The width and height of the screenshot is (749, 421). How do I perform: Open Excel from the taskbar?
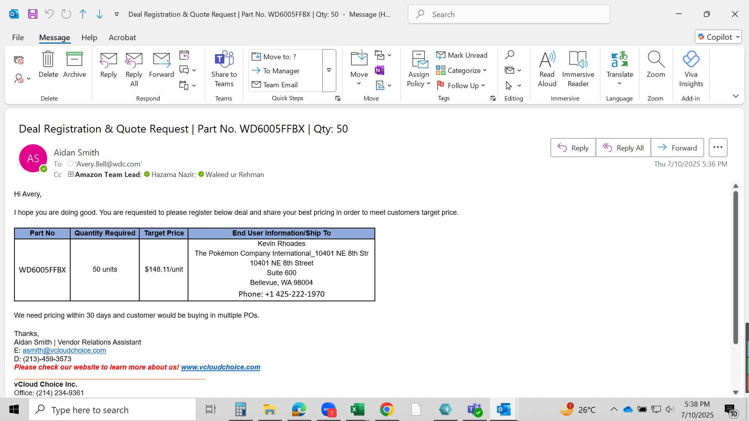click(357, 410)
